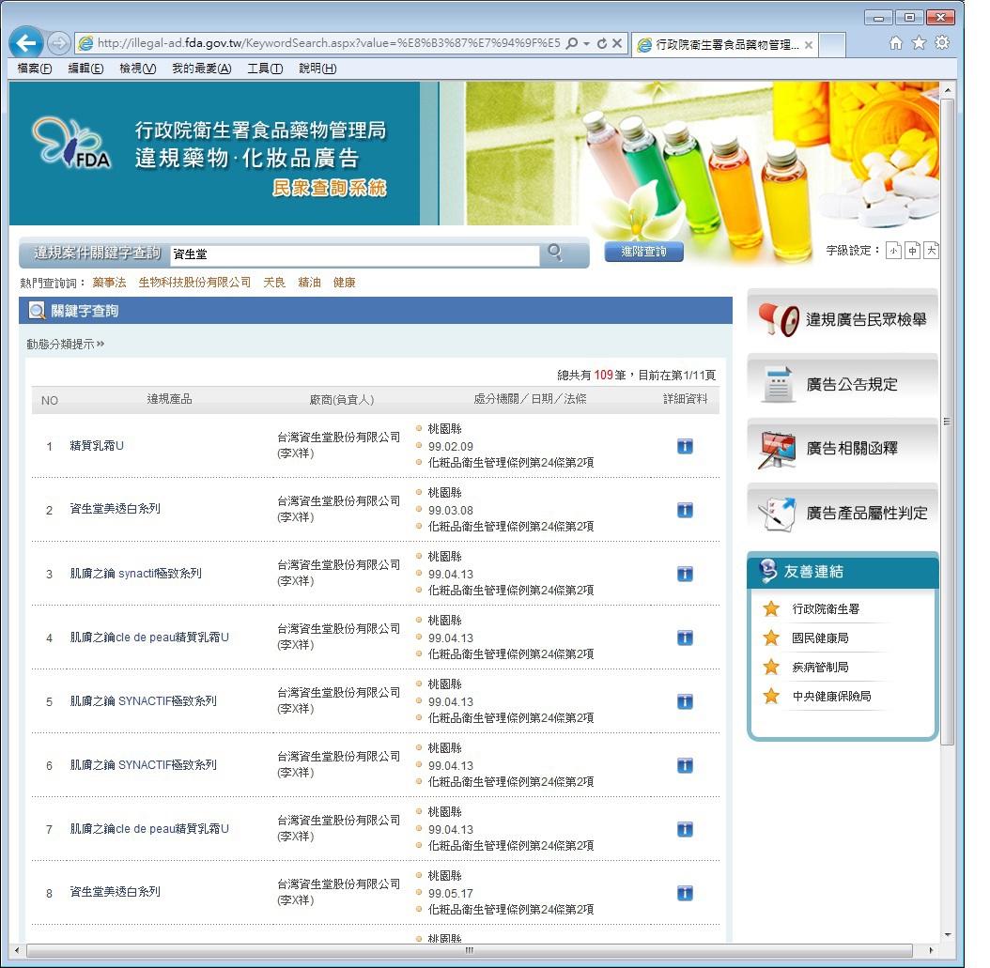Expand 動態分類提示 section
Screen dimensions: 990x968
coord(65,344)
